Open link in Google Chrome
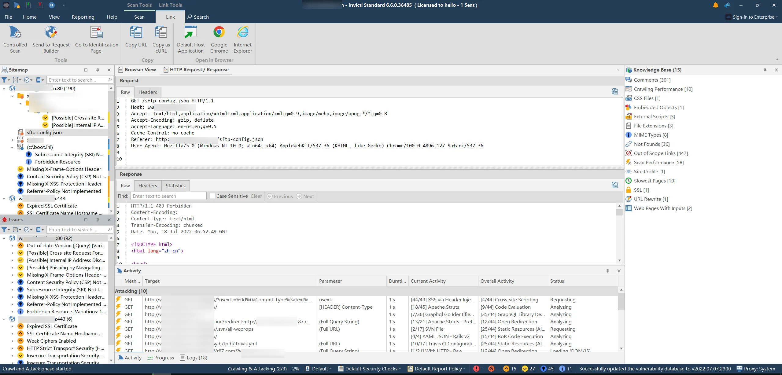 pos(219,40)
